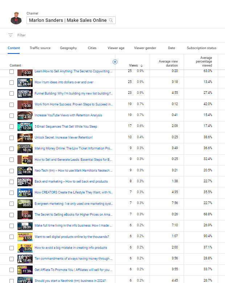This screenshot has height=283, width=225.
Task: Check Ten commandments row checkbox
Action: point(12,259)
